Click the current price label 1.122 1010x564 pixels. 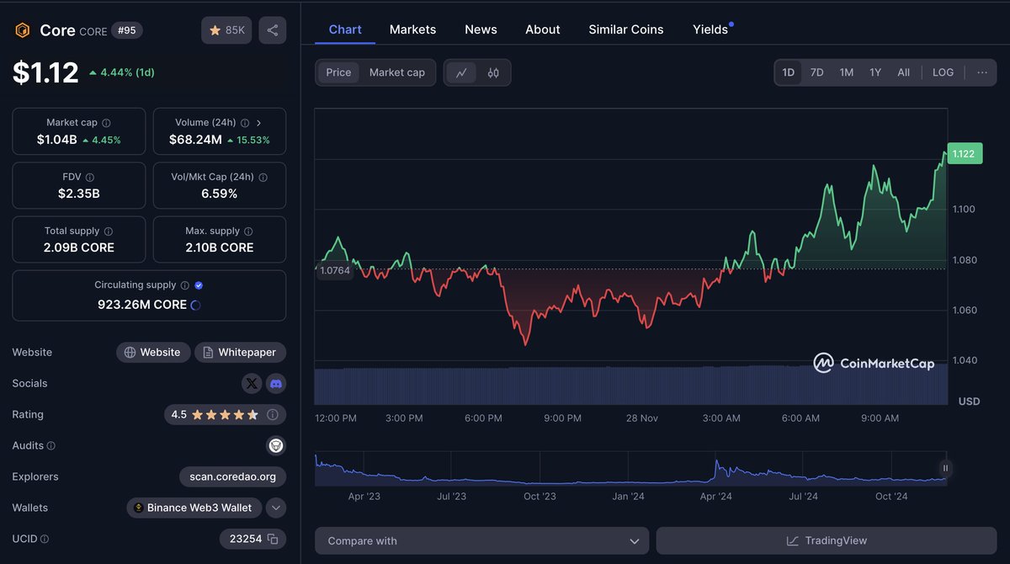pos(963,153)
